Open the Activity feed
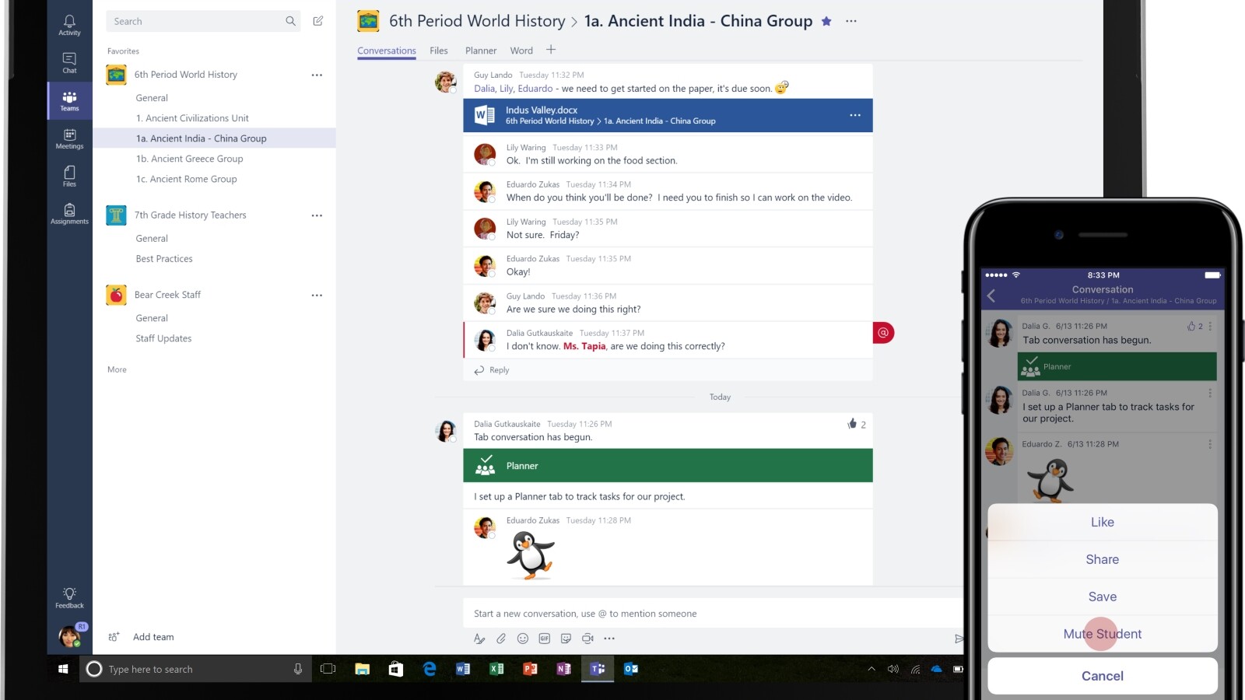The height and width of the screenshot is (700, 1245). pyautogui.click(x=69, y=25)
